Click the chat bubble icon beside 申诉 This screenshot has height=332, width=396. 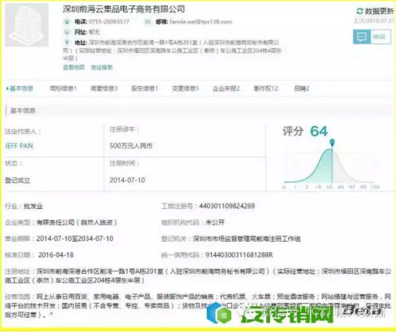point(361,37)
